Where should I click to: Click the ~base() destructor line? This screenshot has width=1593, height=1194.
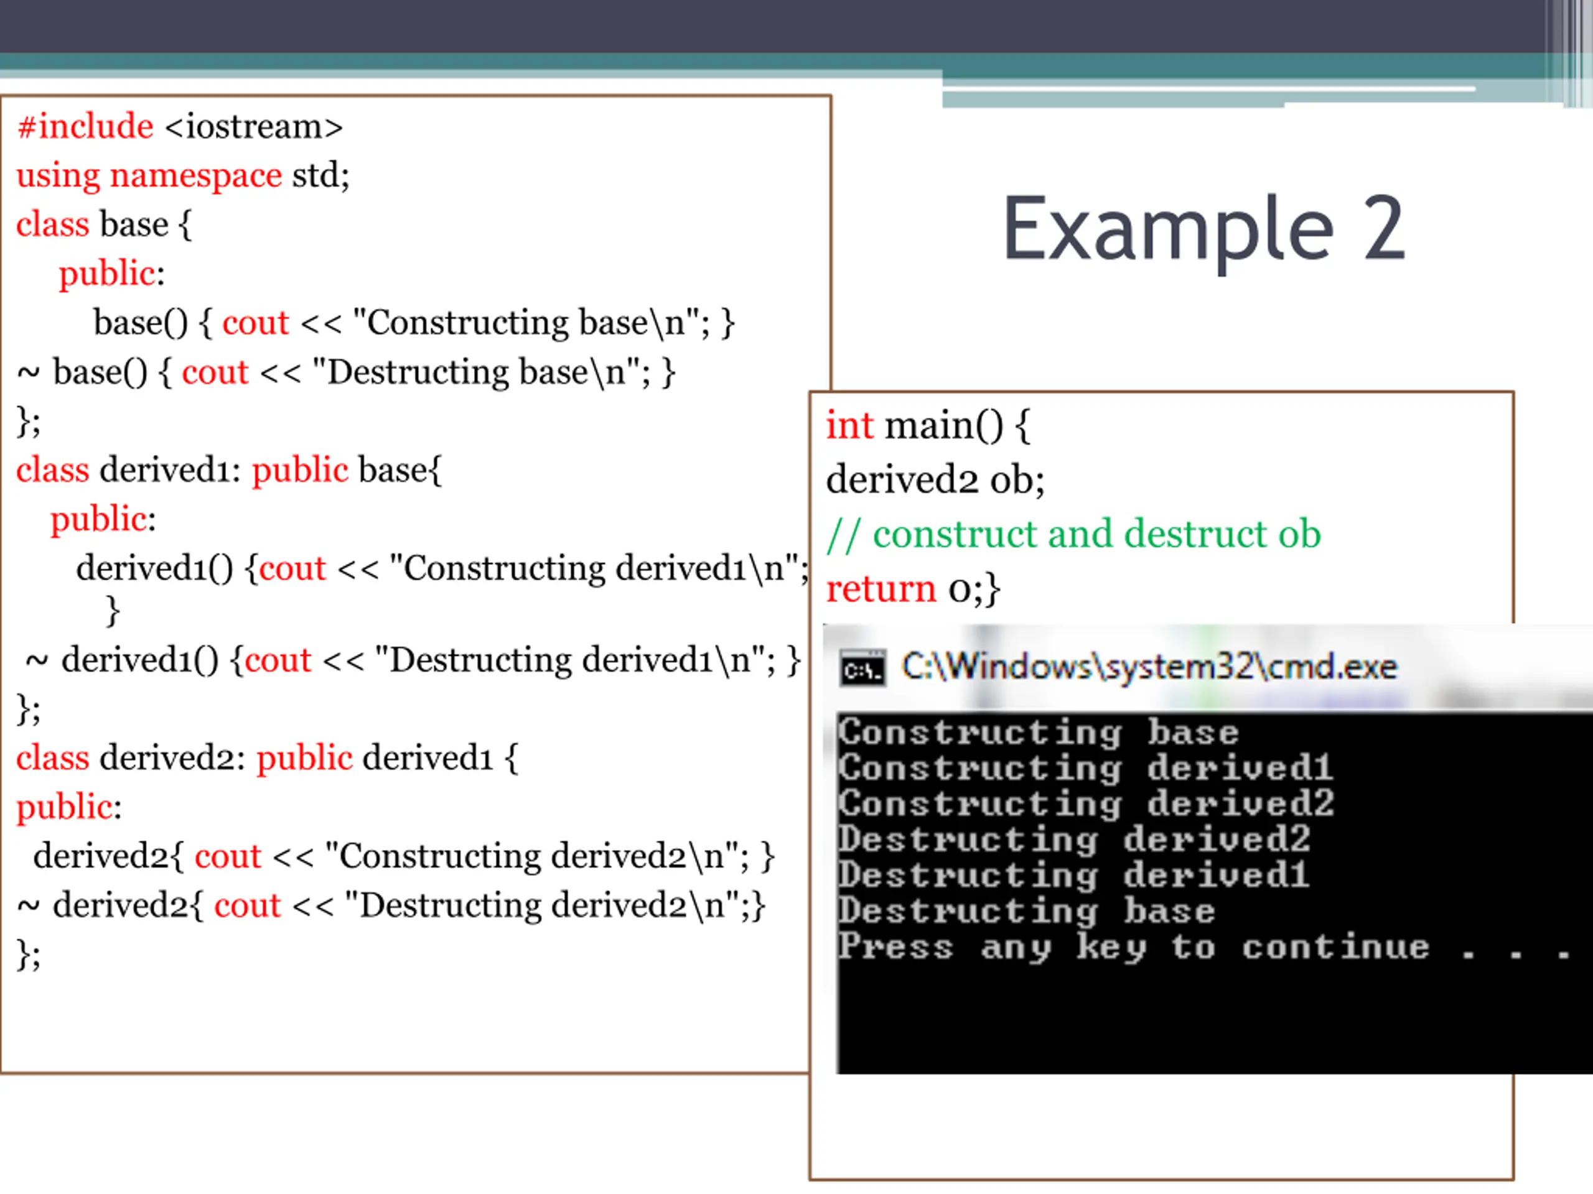tap(346, 373)
